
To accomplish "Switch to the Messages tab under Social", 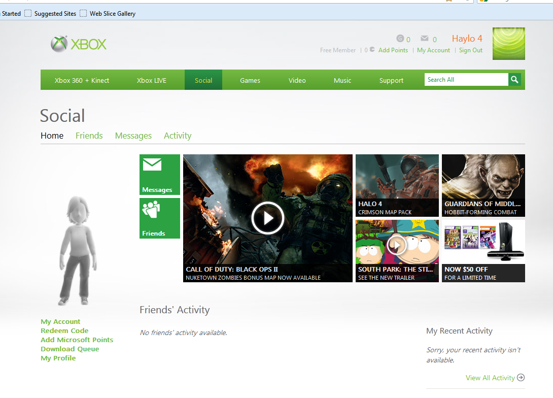I will (133, 136).
